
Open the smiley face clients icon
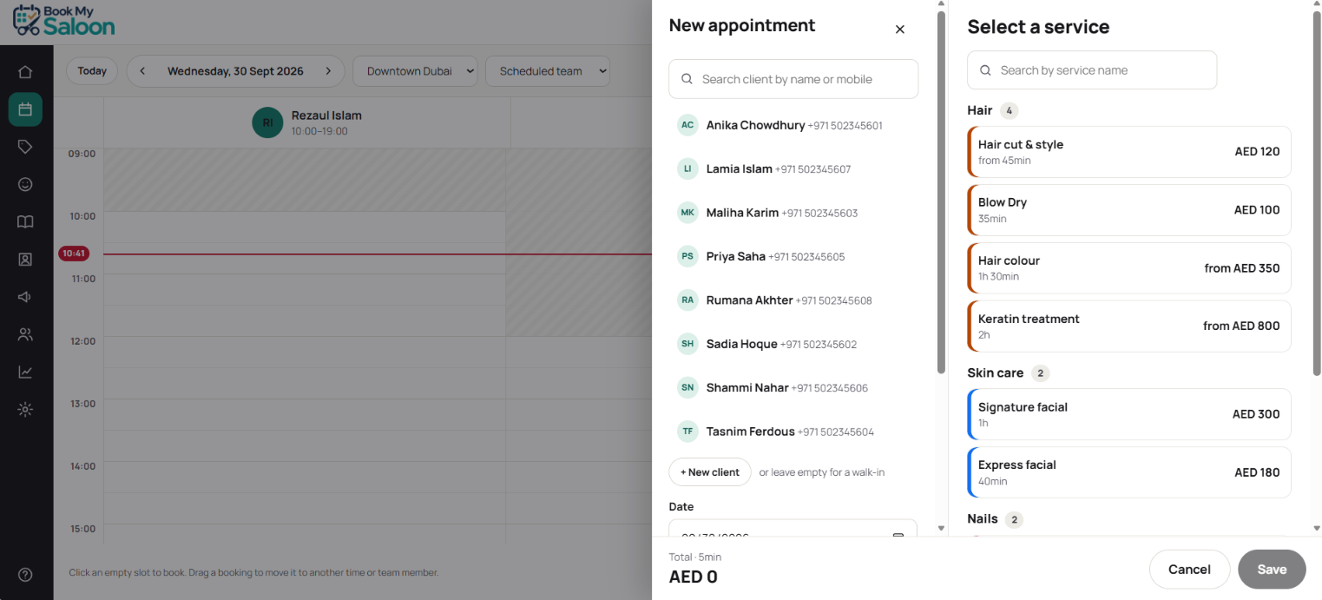25,184
